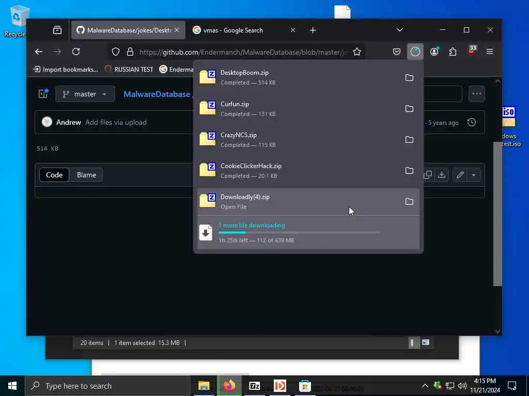Close the downloads panel via toolbar button
Viewport: 529px width, 396px height.
tap(415, 52)
